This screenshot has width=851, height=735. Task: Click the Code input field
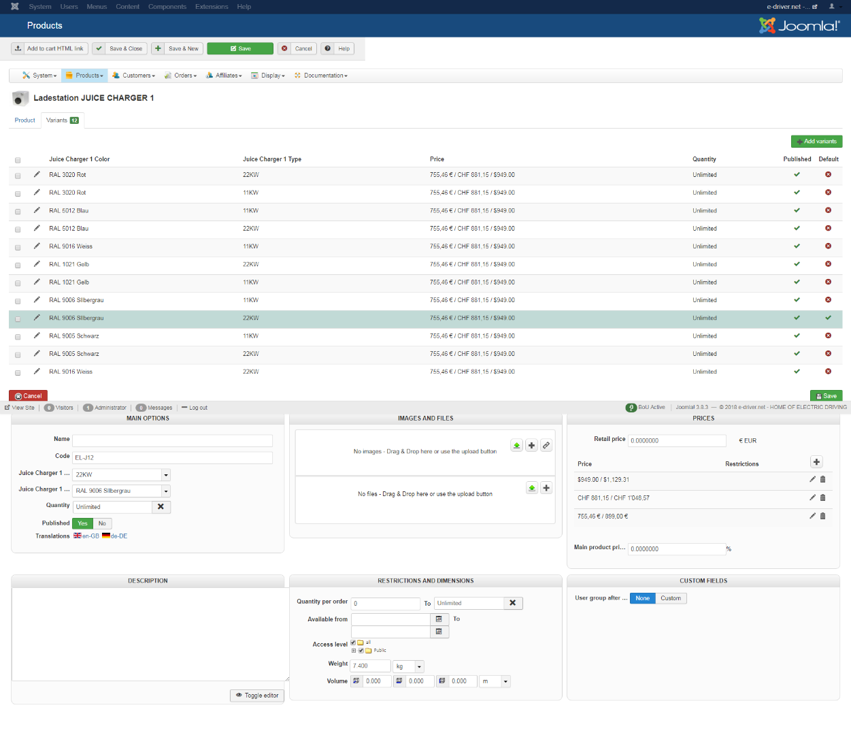(172, 458)
